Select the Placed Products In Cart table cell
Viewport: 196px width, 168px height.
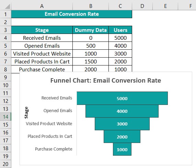coord(42,61)
